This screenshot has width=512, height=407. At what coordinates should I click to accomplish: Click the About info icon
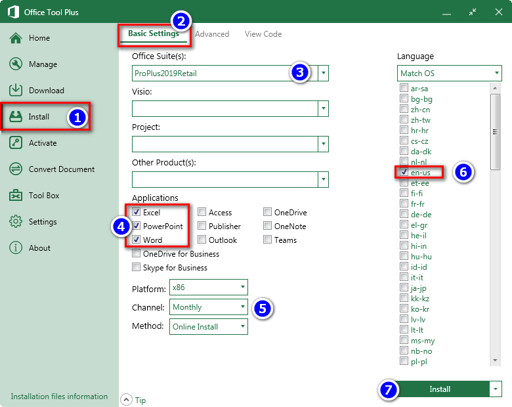click(x=16, y=247)
